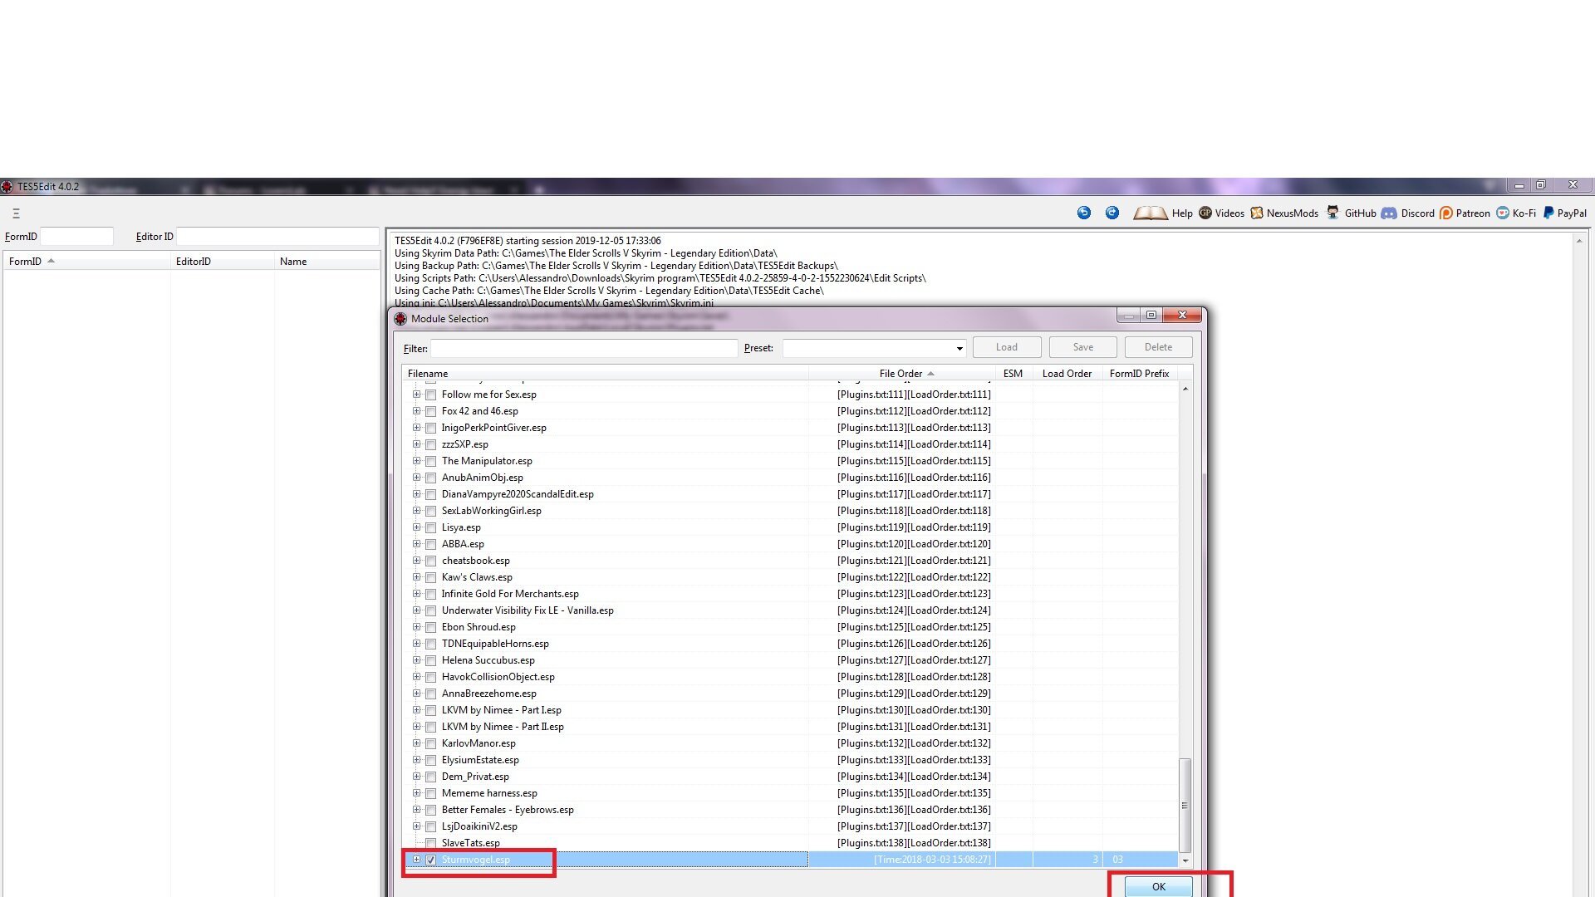Check the cheatsbook.esp checkbox
The image size is (1595, 897).
[430, 561]
